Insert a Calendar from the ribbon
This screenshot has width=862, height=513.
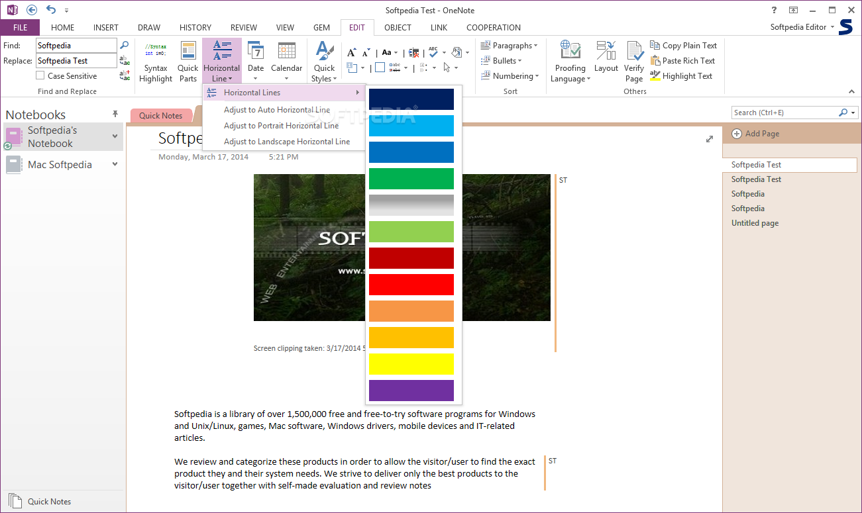287,62
